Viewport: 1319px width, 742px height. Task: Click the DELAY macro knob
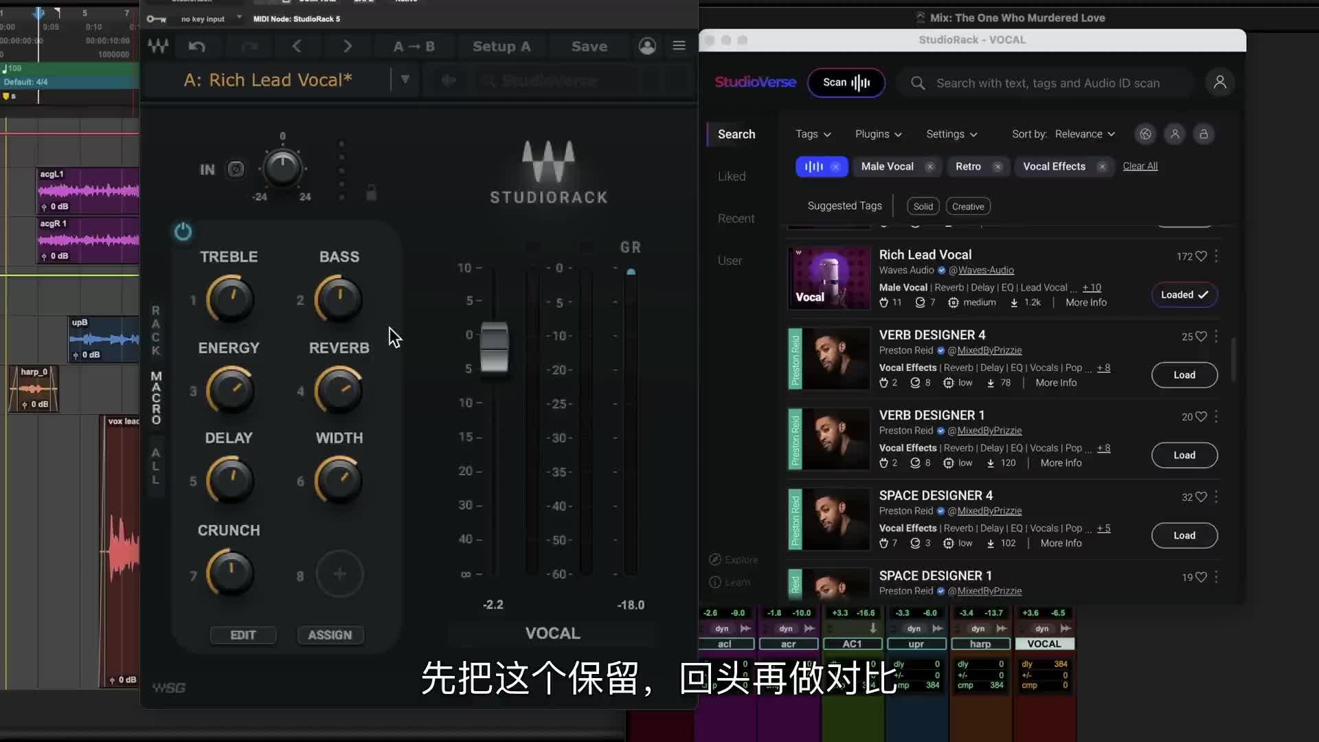click(x=230, y=480)
